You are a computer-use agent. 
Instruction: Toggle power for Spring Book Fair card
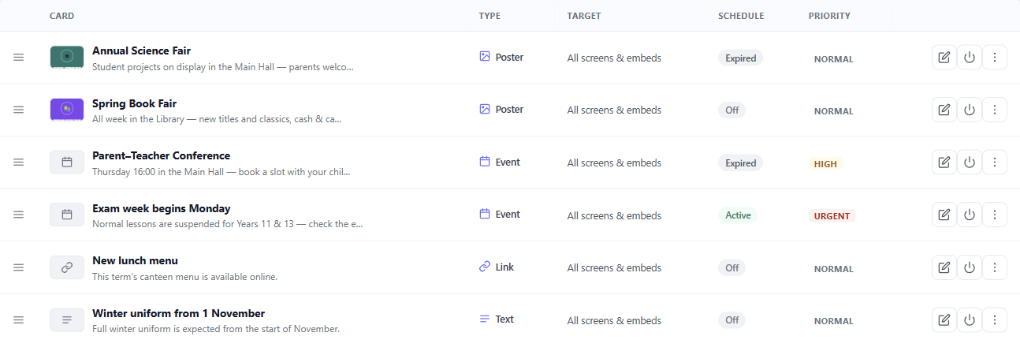coord(970,110)
